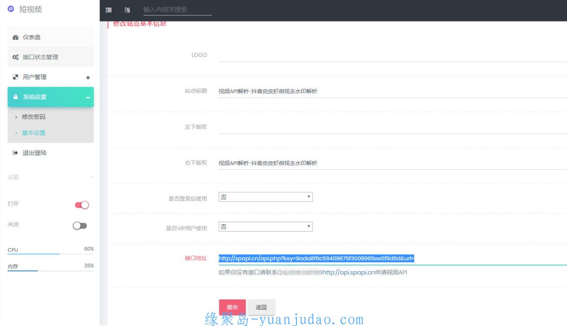Screen dimensions: 567x326
Task: Turn on the 关闭 switch
Action: click(80, 226)
